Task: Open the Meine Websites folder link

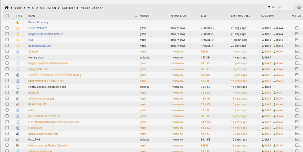Action: pyautogui.click(x=38, y=28)
